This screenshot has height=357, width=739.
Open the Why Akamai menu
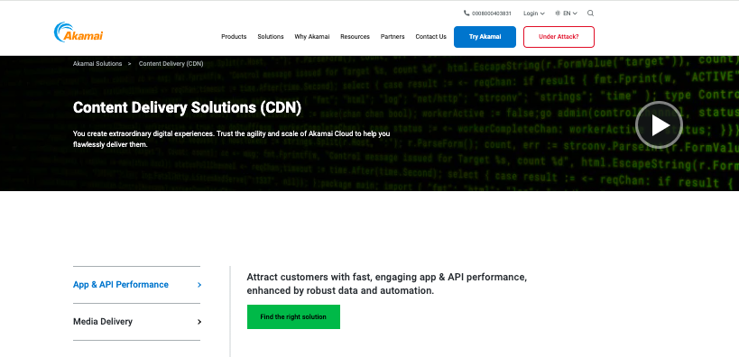coord(312,37)
